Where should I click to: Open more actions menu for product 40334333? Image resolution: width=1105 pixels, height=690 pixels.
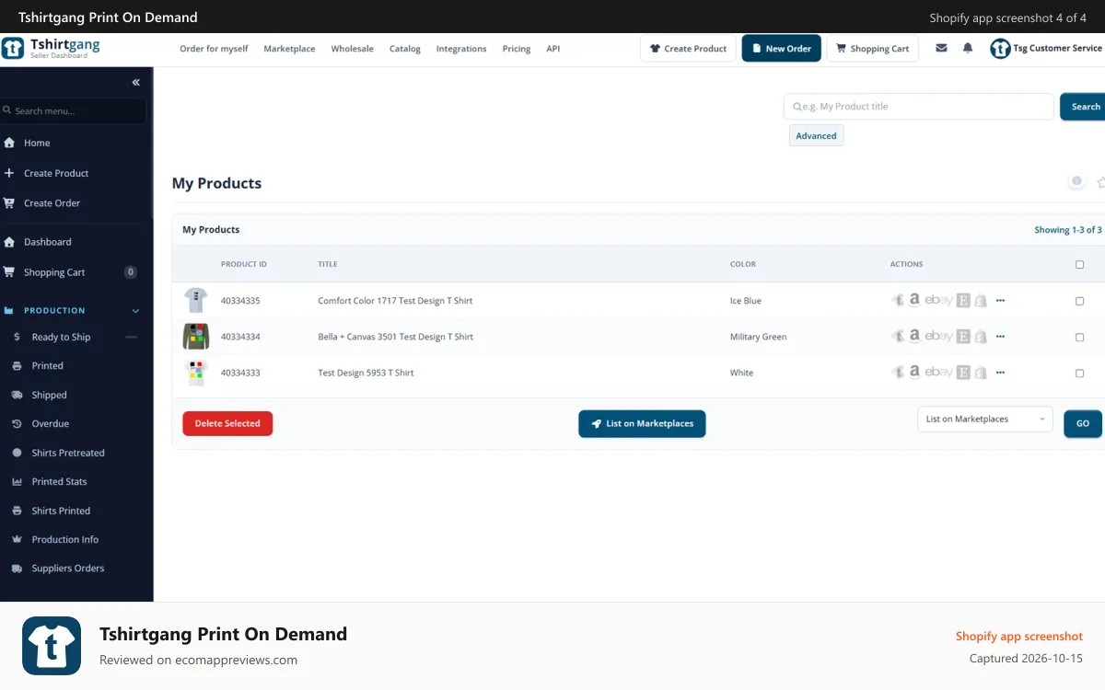pos(1000,373)
